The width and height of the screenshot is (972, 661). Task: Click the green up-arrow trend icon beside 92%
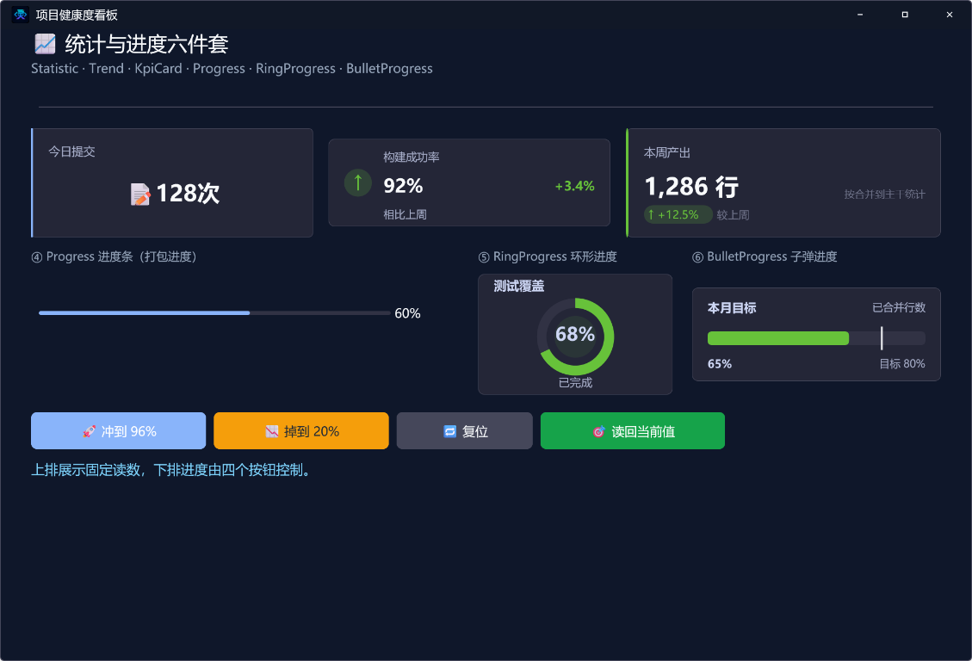357,182
